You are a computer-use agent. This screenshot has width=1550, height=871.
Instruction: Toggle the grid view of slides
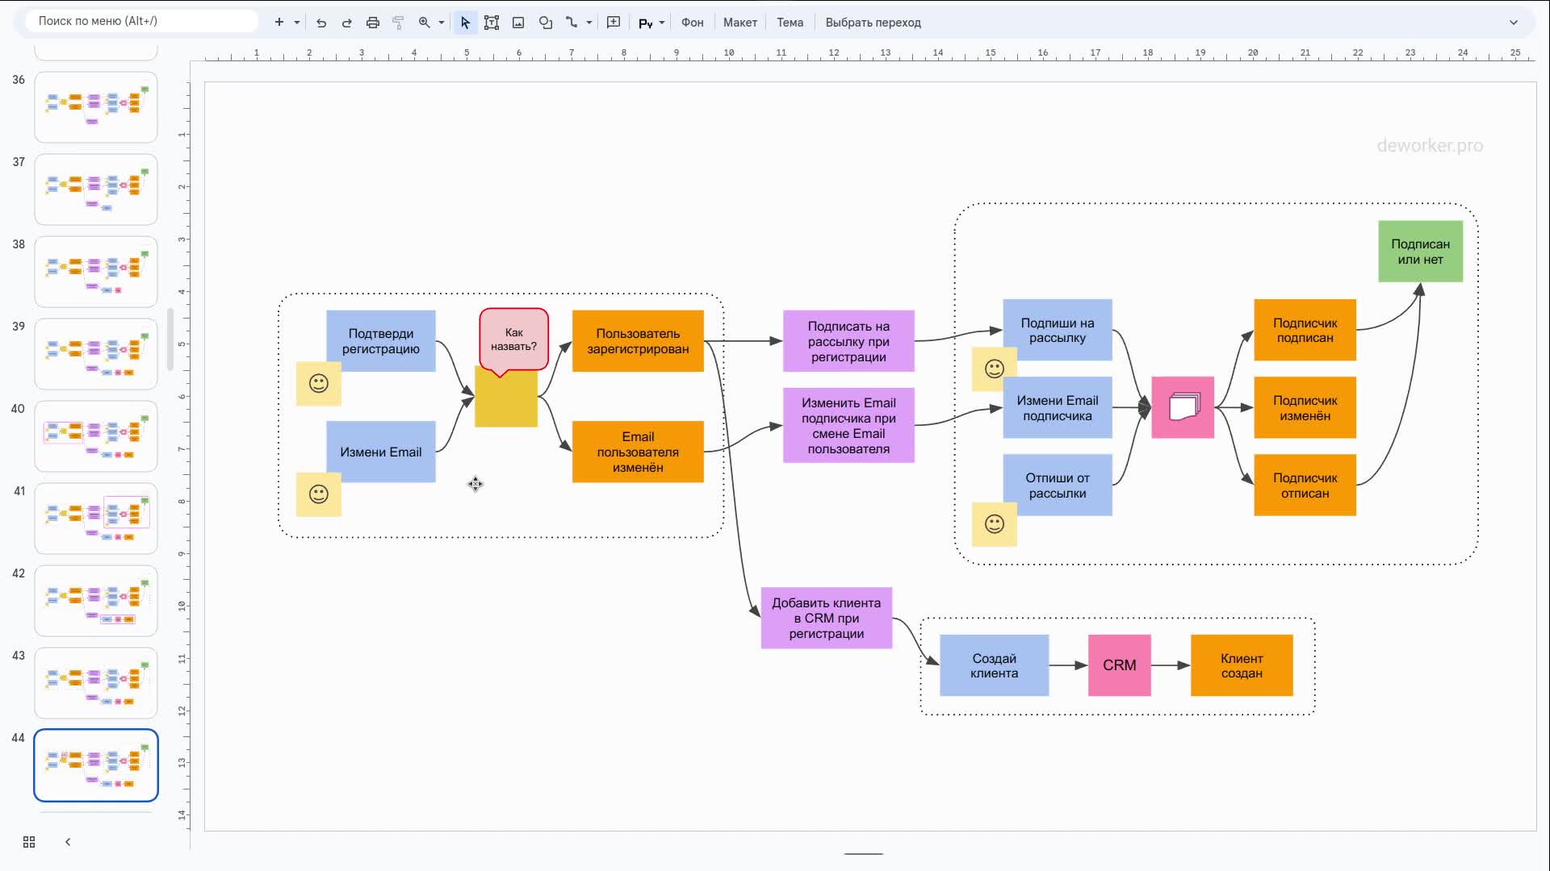click(x=29, y=842)
